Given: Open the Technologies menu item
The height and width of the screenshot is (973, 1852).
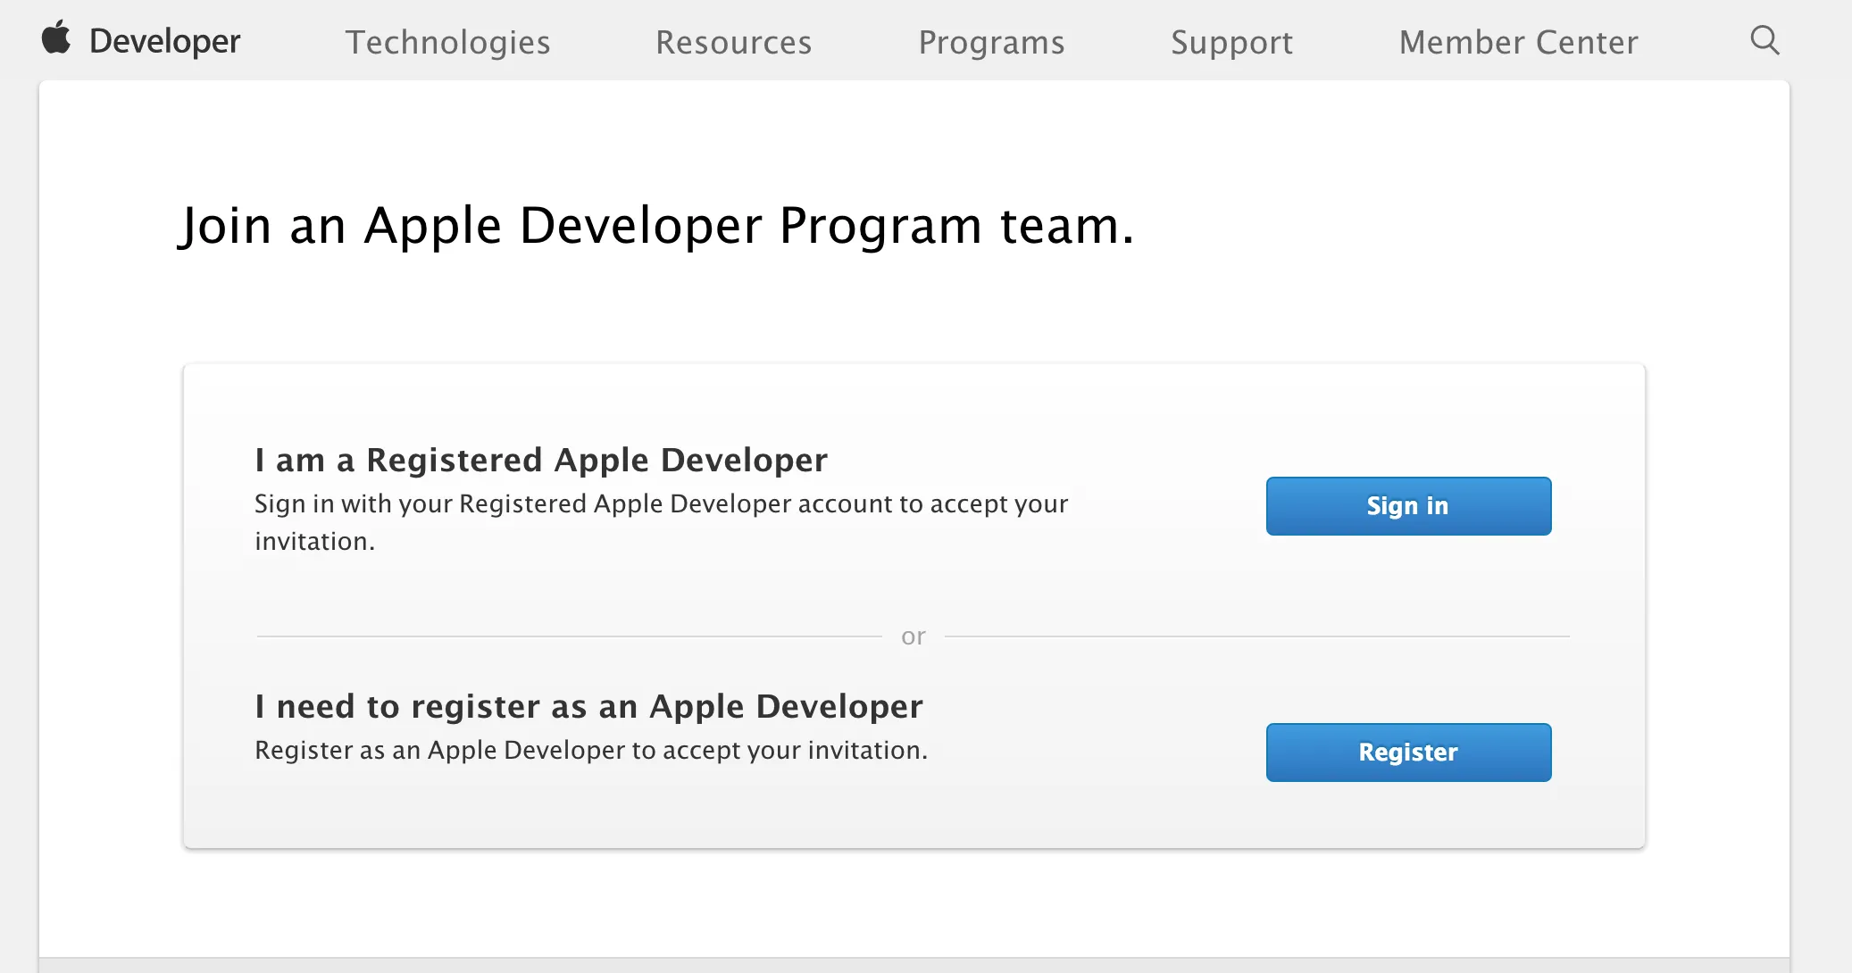Looking at the screenshot, I should 447,42.
